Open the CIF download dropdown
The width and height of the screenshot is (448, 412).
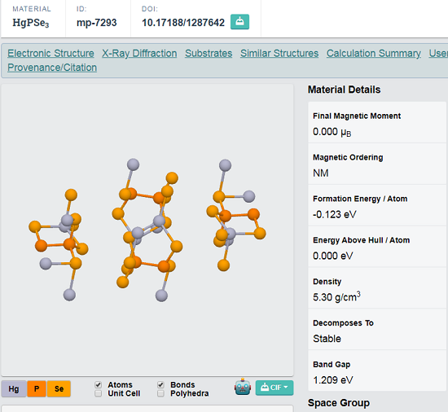tap(275, 388)
